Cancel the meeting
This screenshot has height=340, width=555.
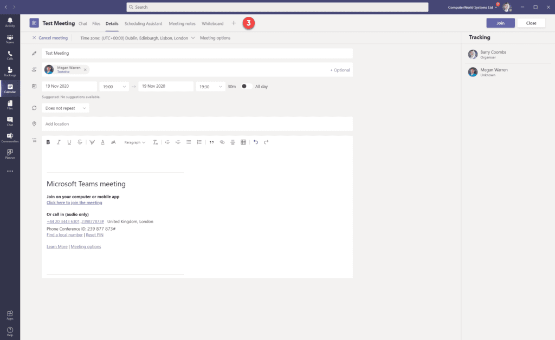pos(50,38)
